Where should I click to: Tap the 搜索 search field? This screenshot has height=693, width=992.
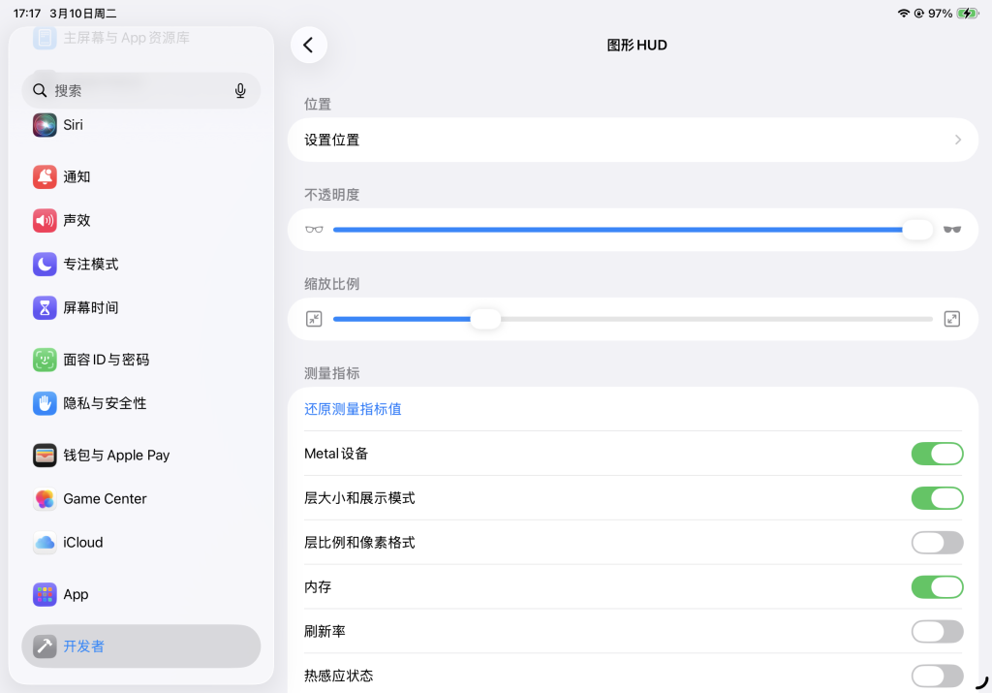click(x=136, y=90)
